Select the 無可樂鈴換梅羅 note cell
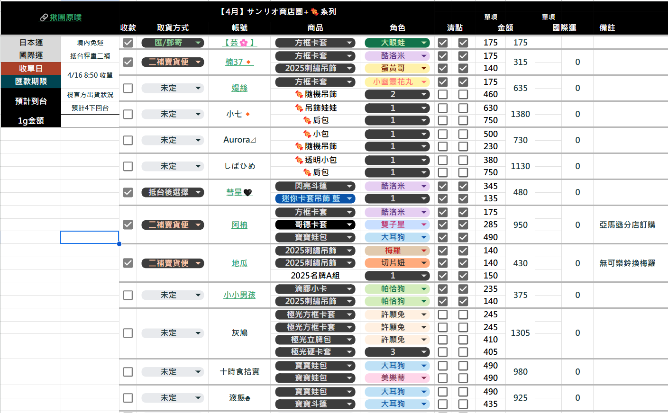Image resolution: width=668 pixels, height=413 pixels. click(x=630, y=263)
